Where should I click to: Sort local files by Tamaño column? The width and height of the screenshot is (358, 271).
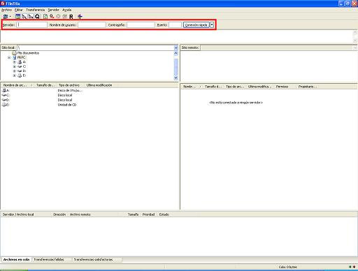click(45, 85)
